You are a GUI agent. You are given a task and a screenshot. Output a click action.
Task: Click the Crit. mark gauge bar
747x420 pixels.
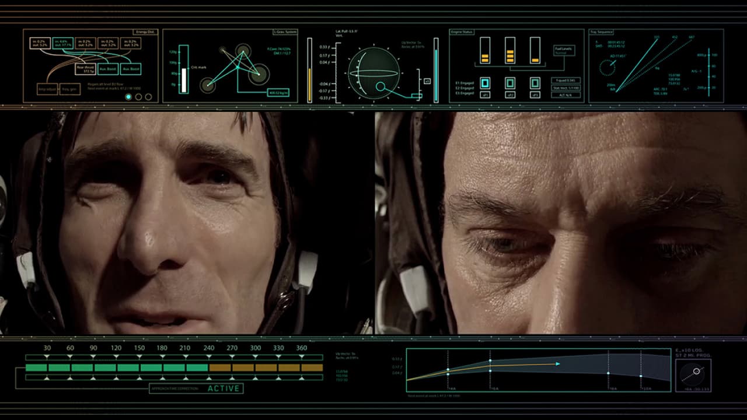184,69
